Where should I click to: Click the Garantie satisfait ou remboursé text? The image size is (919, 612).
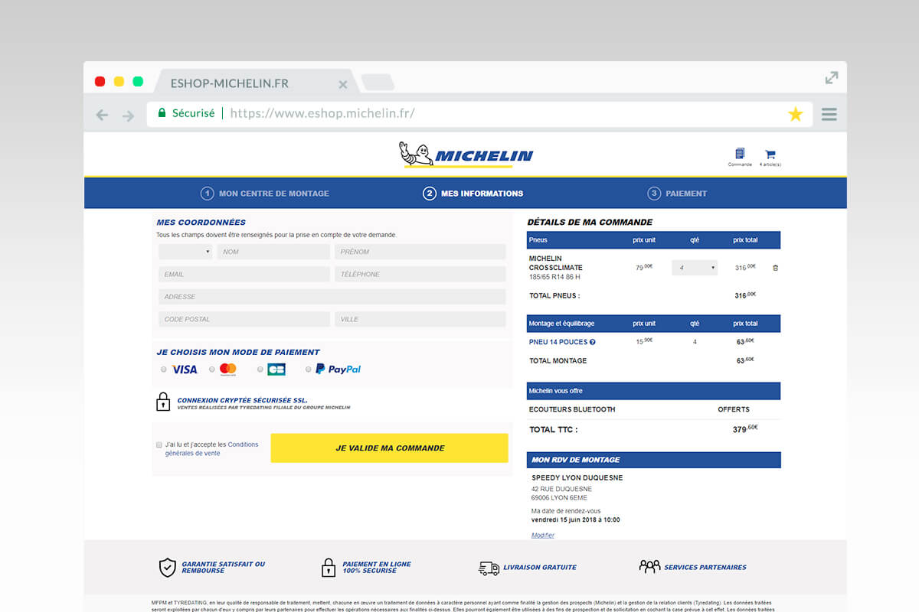click(x=224, y=568)
